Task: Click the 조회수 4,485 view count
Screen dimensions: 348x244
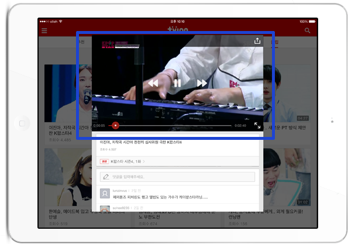Action: [x=60, y=140]
